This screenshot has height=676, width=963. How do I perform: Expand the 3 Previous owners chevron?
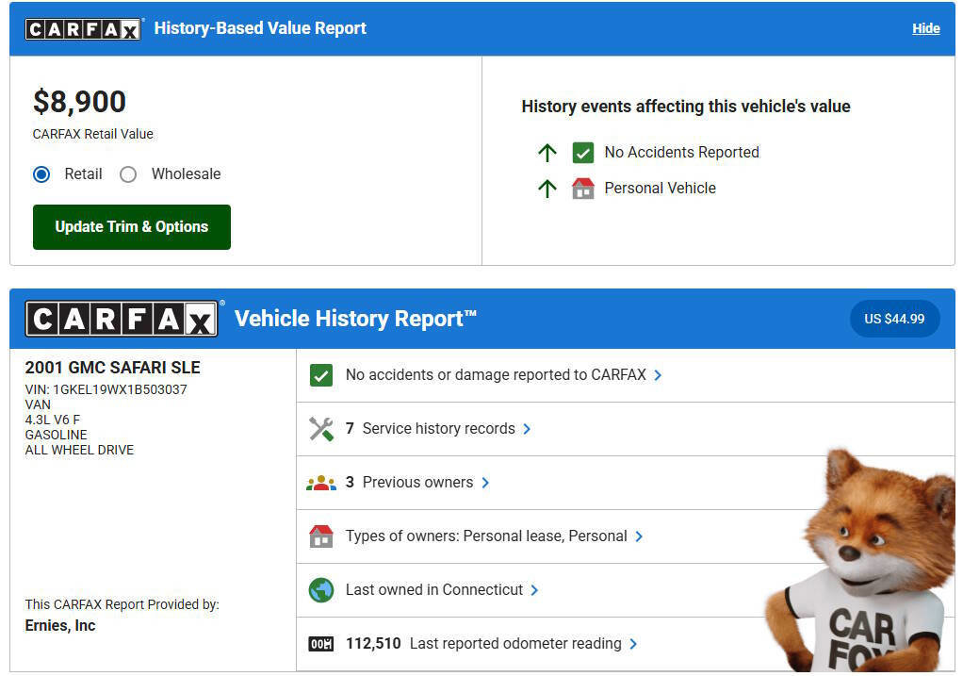[485, 483]
